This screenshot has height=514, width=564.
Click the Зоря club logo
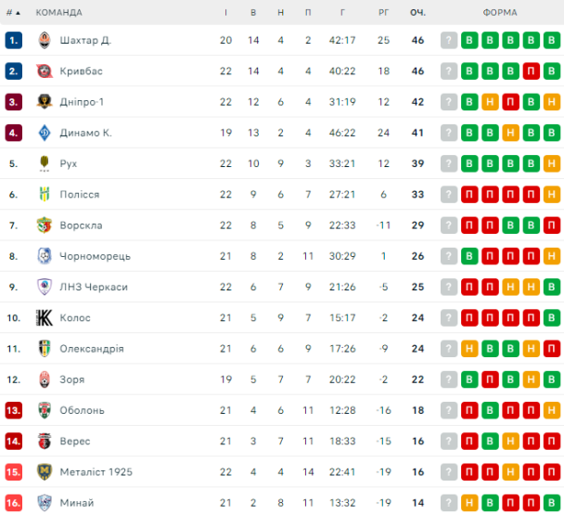click(x=45, y=379)
